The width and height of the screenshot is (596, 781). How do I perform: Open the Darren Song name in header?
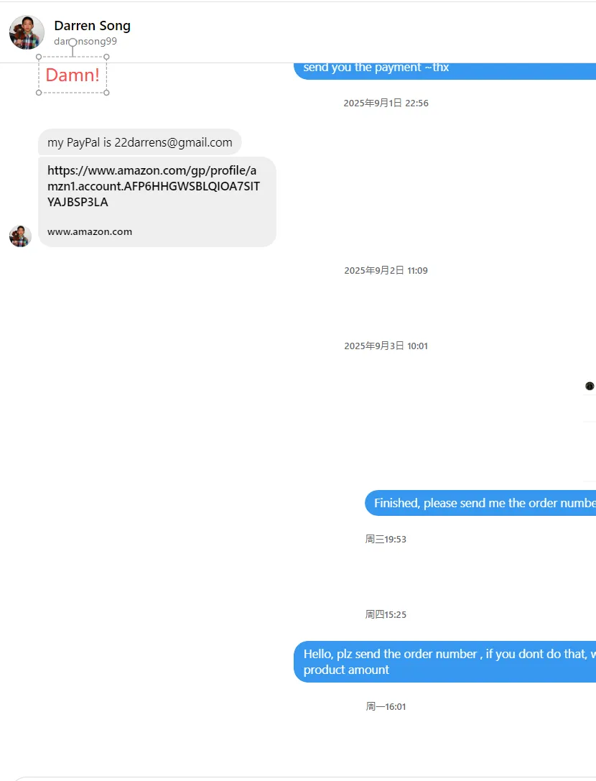pos(92,25)
